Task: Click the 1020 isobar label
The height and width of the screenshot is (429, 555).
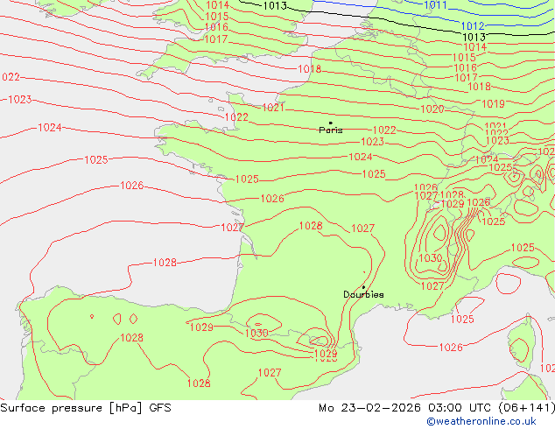Action: click(x=432, y=109)
